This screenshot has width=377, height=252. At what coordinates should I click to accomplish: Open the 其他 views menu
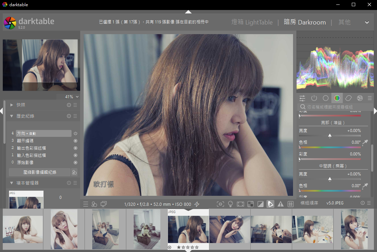point(344,22)
